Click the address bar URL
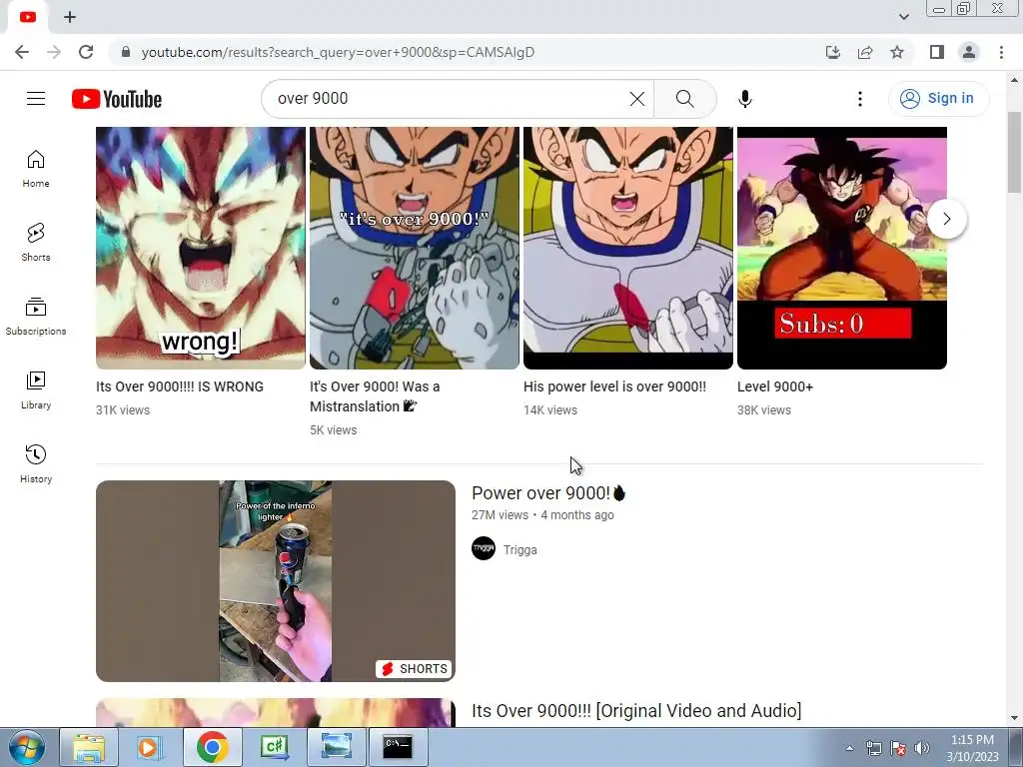 [338, 52]
